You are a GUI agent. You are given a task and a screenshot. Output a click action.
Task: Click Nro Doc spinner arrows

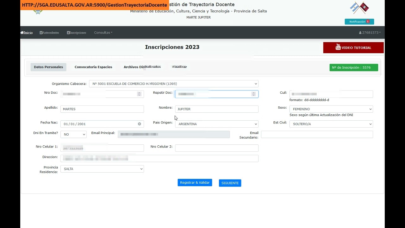click(139, 94)
